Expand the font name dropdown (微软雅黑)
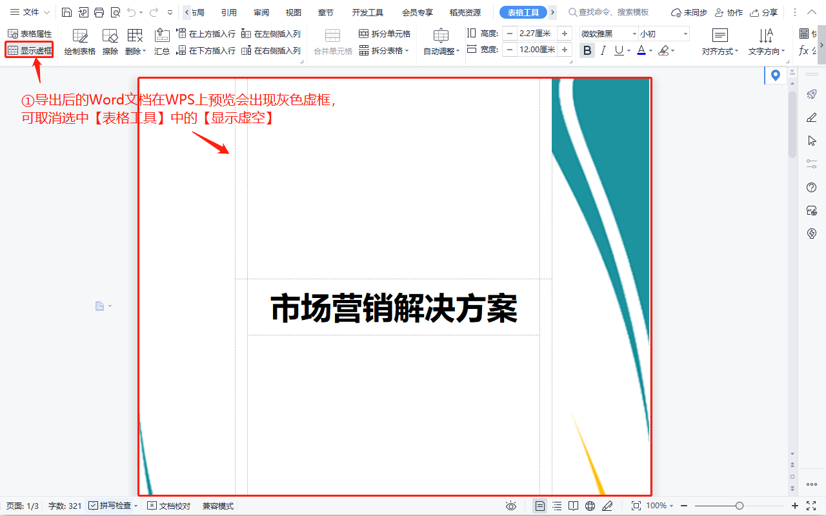 pyautogui.click(x=634, y=34)
